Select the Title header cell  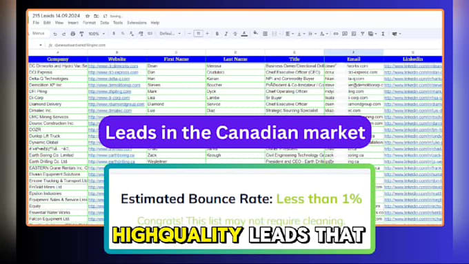(x=295, y=59)
